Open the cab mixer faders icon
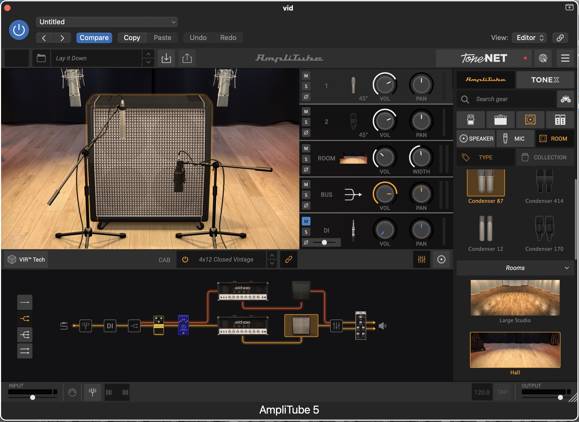 (421, 259)
